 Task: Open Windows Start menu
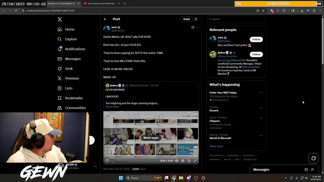pyautogui.click(x=121, y=178)
